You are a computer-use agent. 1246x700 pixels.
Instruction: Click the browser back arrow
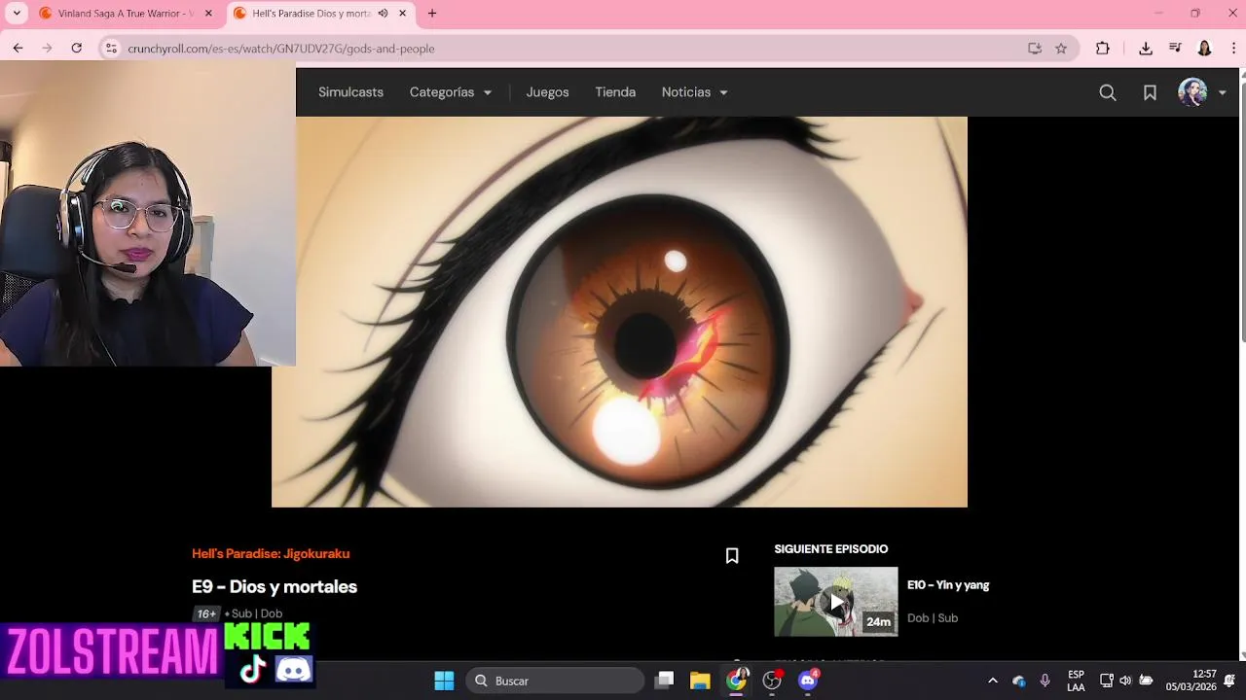18,48
